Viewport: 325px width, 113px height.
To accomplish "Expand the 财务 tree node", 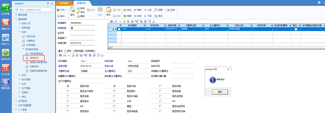I will (19, 75).
